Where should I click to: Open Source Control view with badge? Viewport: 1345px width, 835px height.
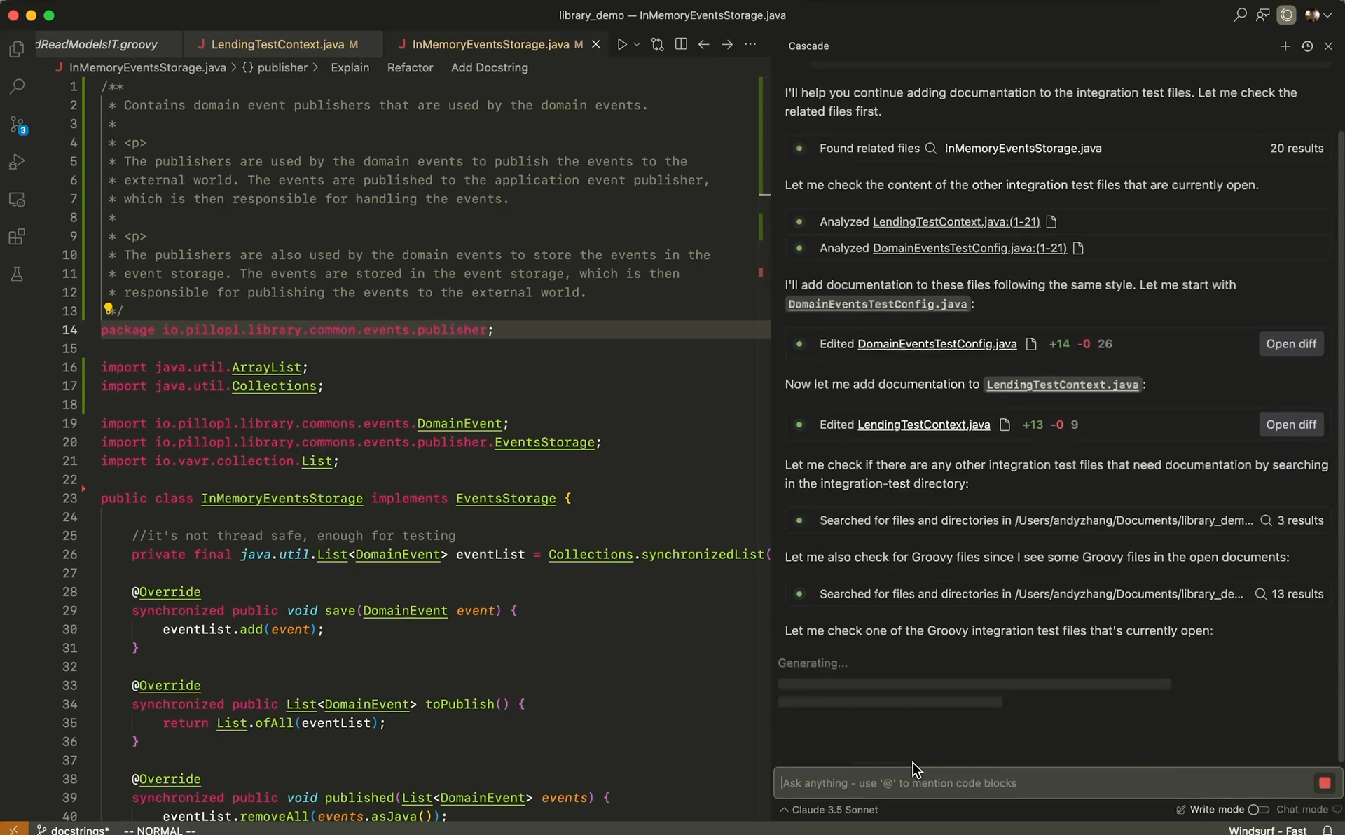click(x=17, y=125)
